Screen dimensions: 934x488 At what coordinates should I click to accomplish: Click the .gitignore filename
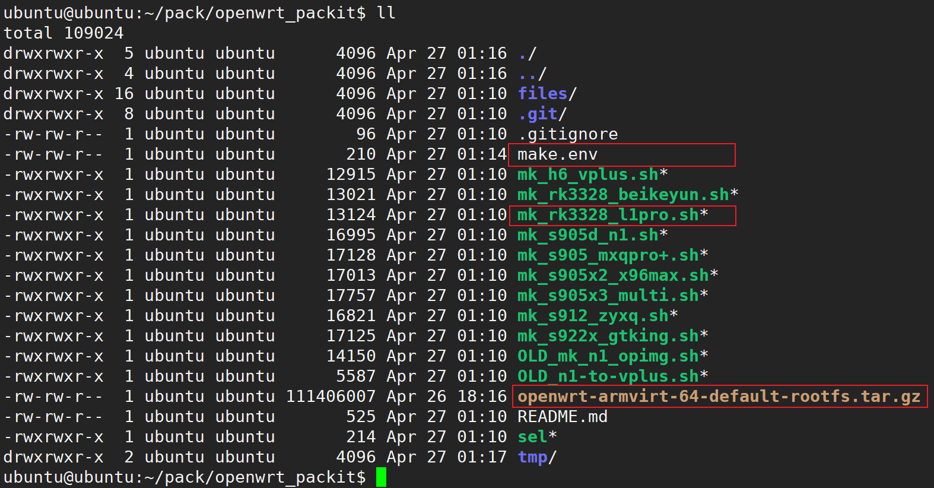(x=567, y=134)
